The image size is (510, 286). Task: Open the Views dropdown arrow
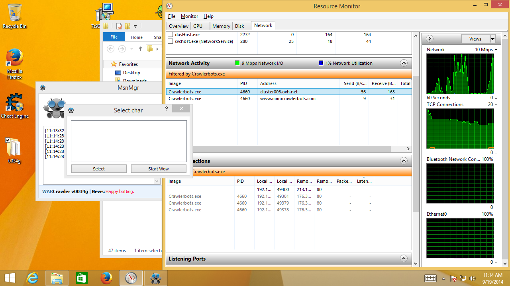click(492, 39)
